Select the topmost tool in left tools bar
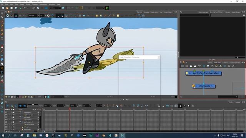 (x=2, y=13)
